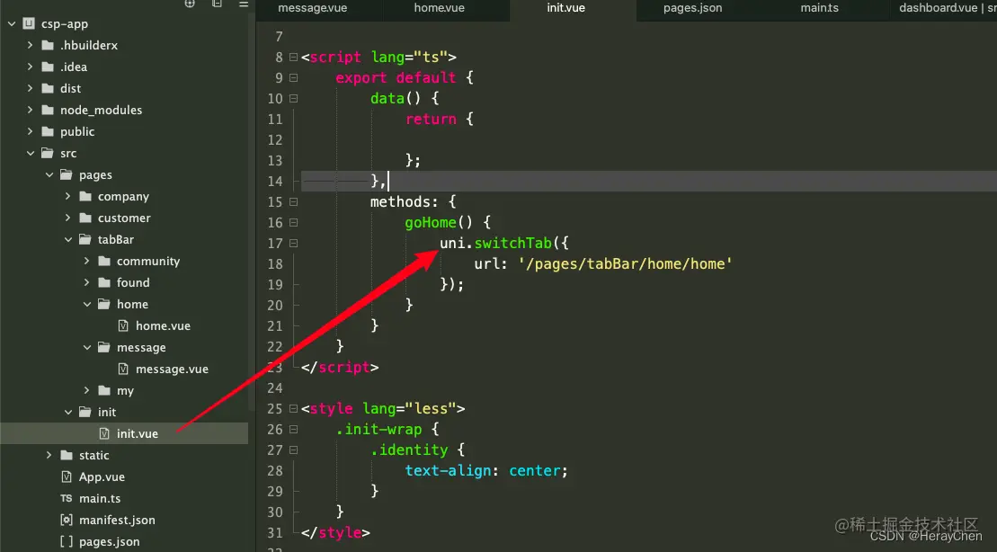Click the customer folder icon
Image resolution: width=997 pixels, height=552 pixels.
[85, 218]
